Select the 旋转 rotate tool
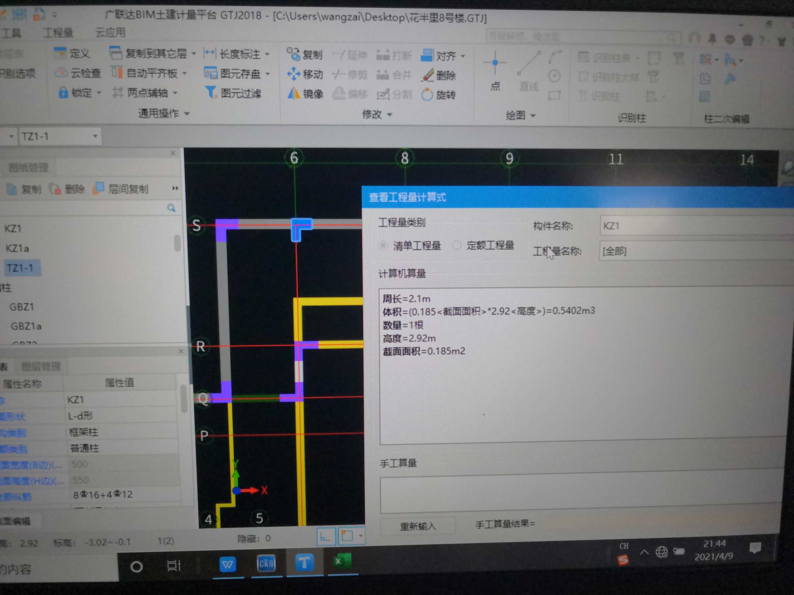Screen dimensions: 794x595 (x=439, y=95)
